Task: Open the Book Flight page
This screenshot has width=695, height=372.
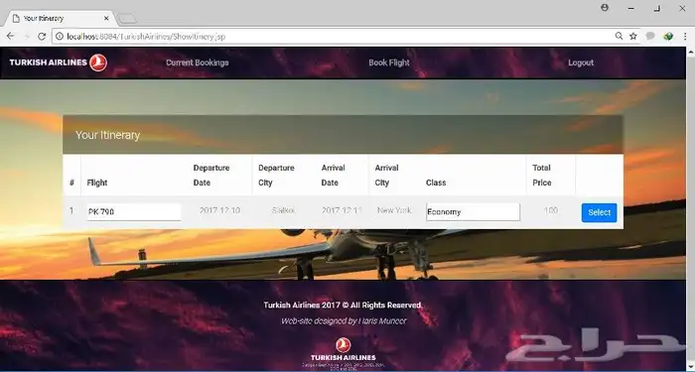Action: [x=389, y=62]
